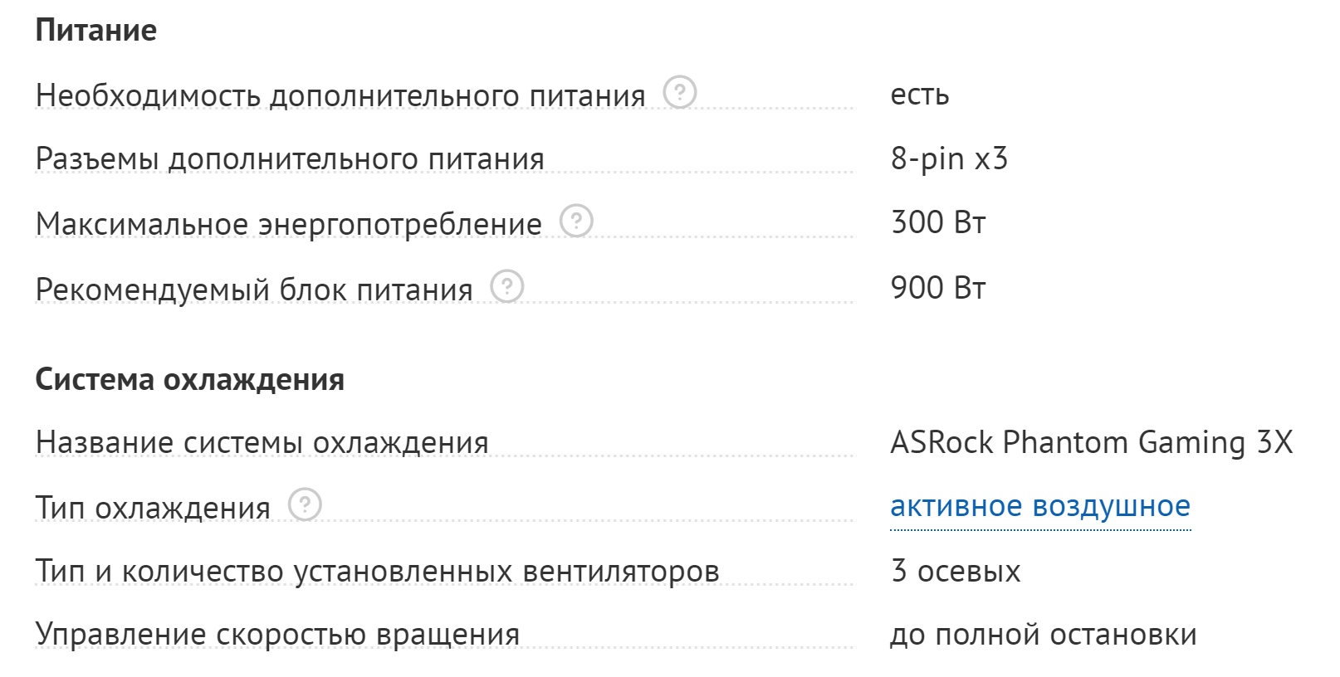1340x677 pixels.
Task: Click question mark next to Тип охлаждения
Action: (x=305, y=504)
